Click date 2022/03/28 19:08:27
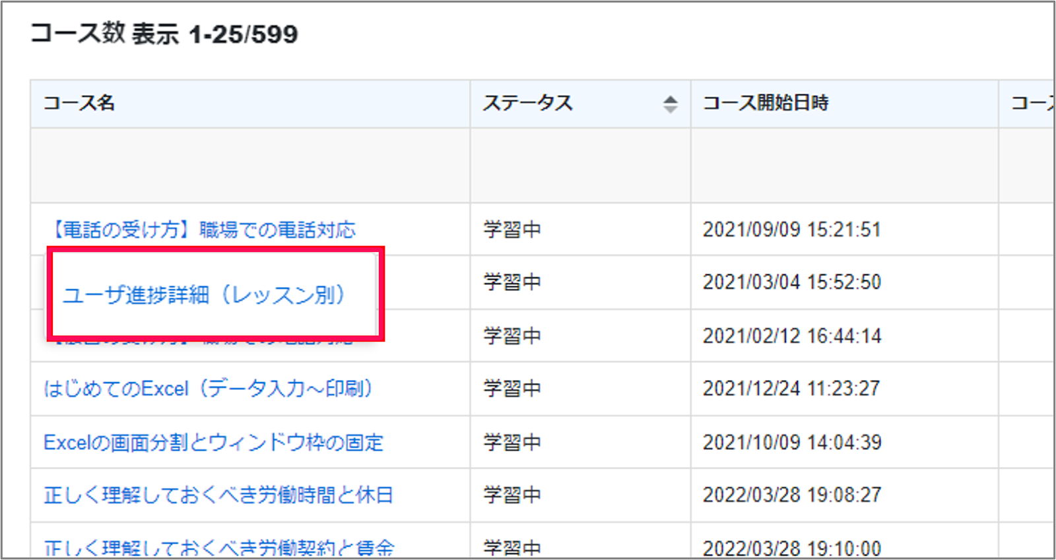This screenshot has width=1056, height=560. tap(792, 495)
